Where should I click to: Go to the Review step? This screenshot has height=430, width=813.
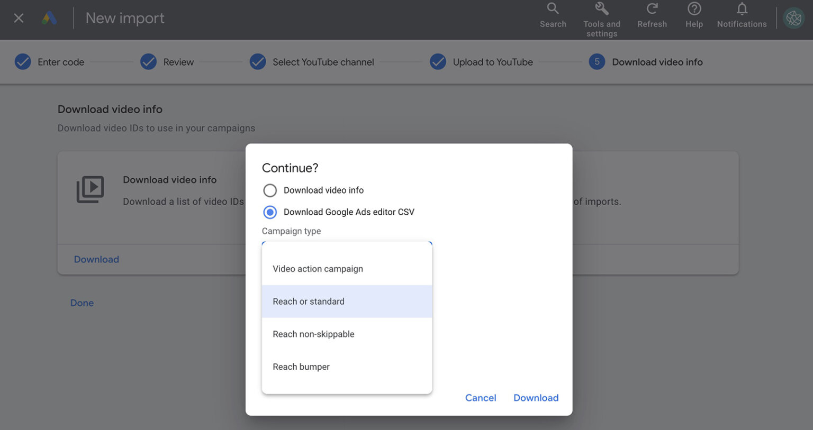(x=167, y=62)
